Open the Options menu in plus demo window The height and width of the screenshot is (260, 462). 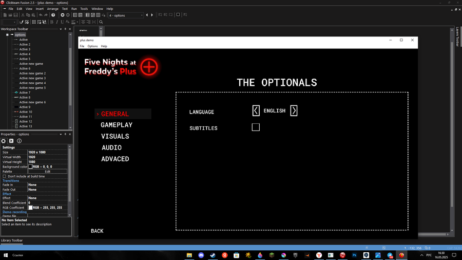pyautogui.click(x=92, y=46)
